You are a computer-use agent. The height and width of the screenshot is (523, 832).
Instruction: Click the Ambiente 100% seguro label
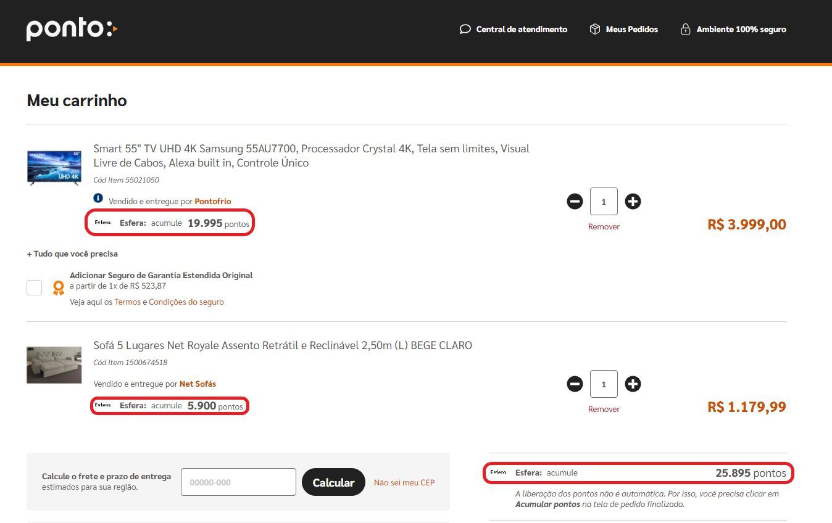tap(741, 29)
